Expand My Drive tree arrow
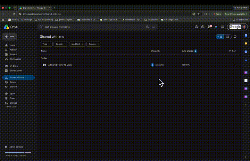Image resolution: width=250 pixels, height=161 pixels. point(4,66)
